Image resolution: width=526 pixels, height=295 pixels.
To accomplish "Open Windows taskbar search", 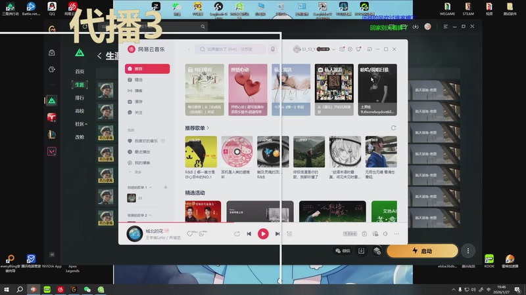I will point(20,289).
